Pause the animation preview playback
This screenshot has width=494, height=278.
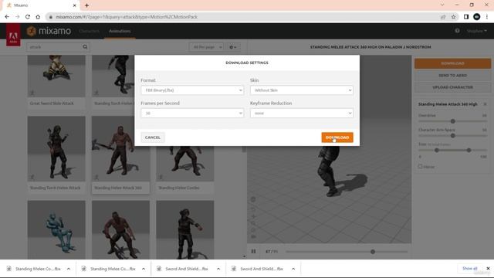253,251
